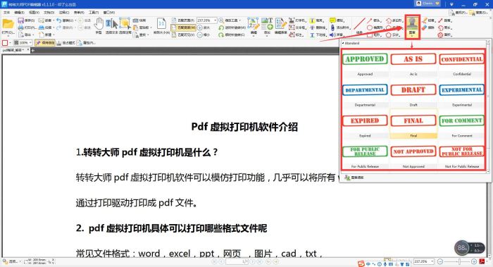
Task: Choose the DRAFT stamp
Action: [413, 90]
